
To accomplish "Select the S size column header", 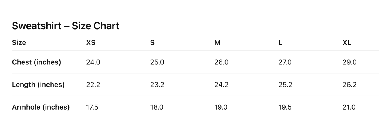I will tap(152, 43).
